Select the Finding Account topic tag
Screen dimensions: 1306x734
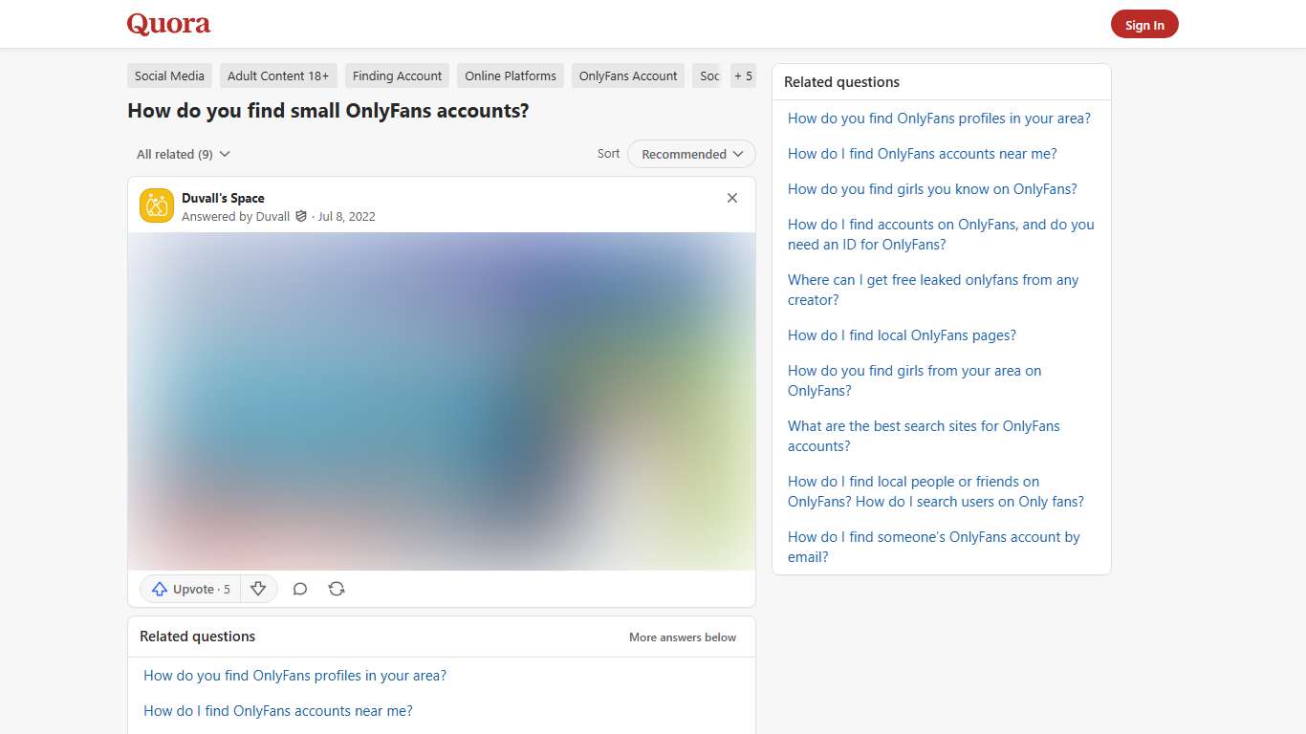[397, 76]
